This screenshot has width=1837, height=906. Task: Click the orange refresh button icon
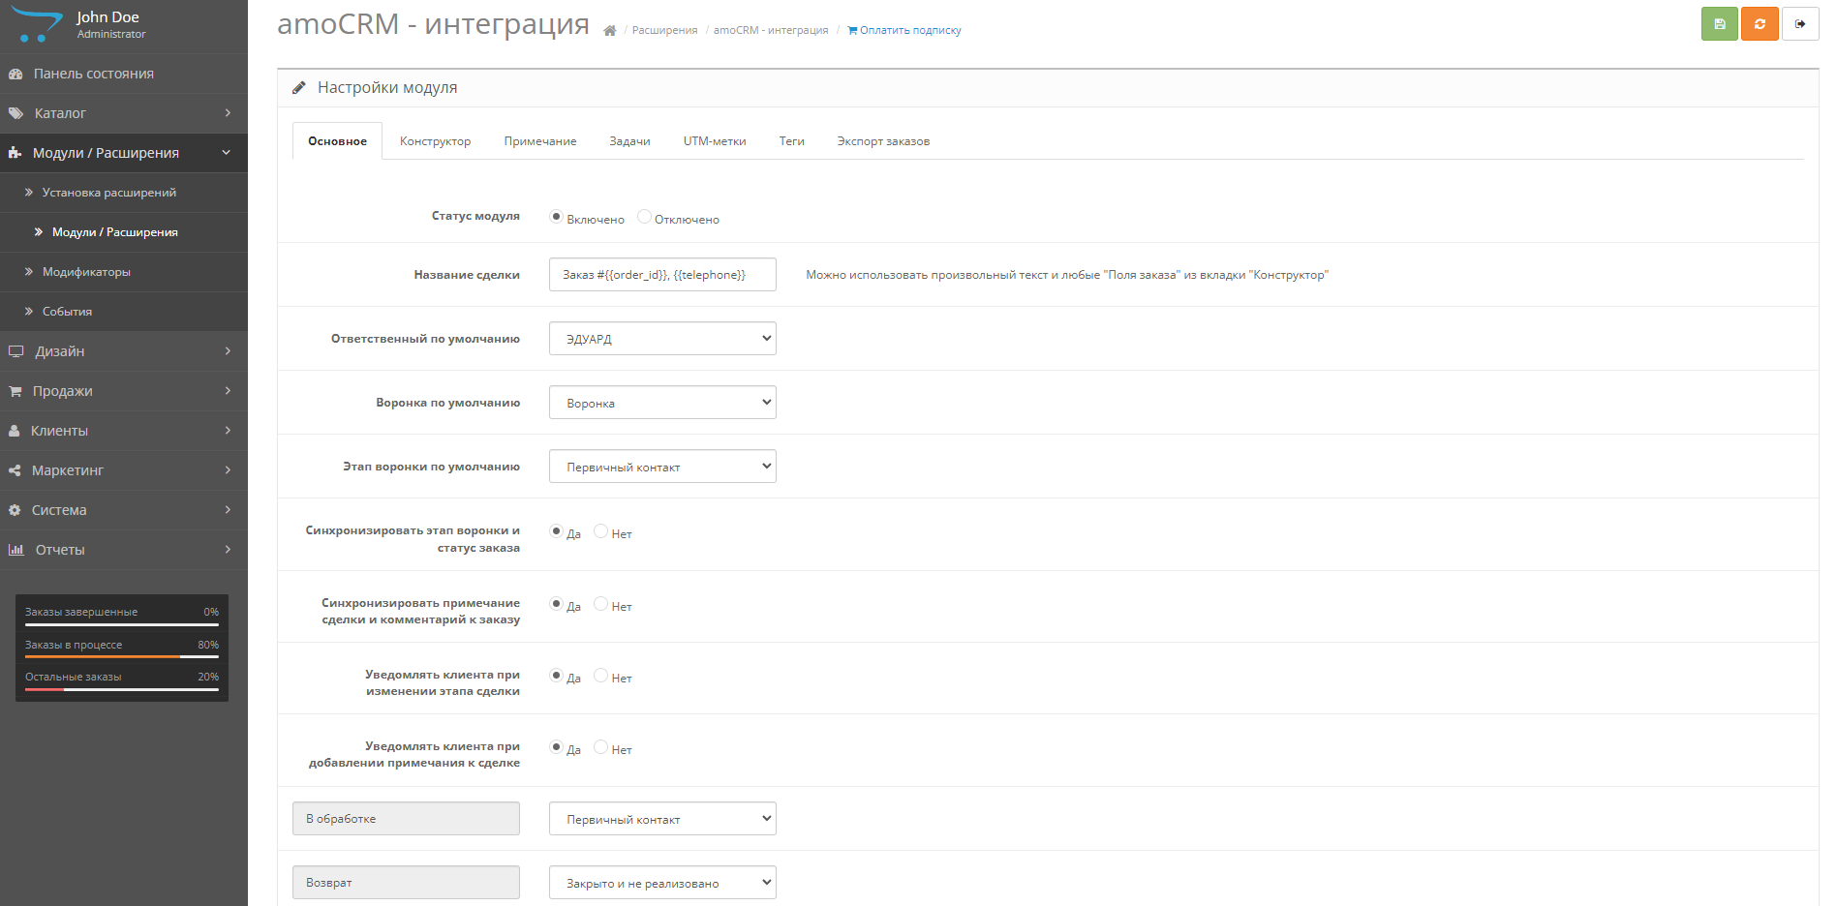click(1759, 24)
